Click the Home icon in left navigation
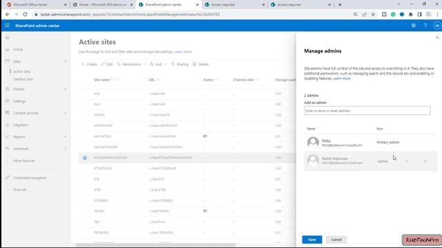This screenshot has width=442, height=248. coord(8,49)
